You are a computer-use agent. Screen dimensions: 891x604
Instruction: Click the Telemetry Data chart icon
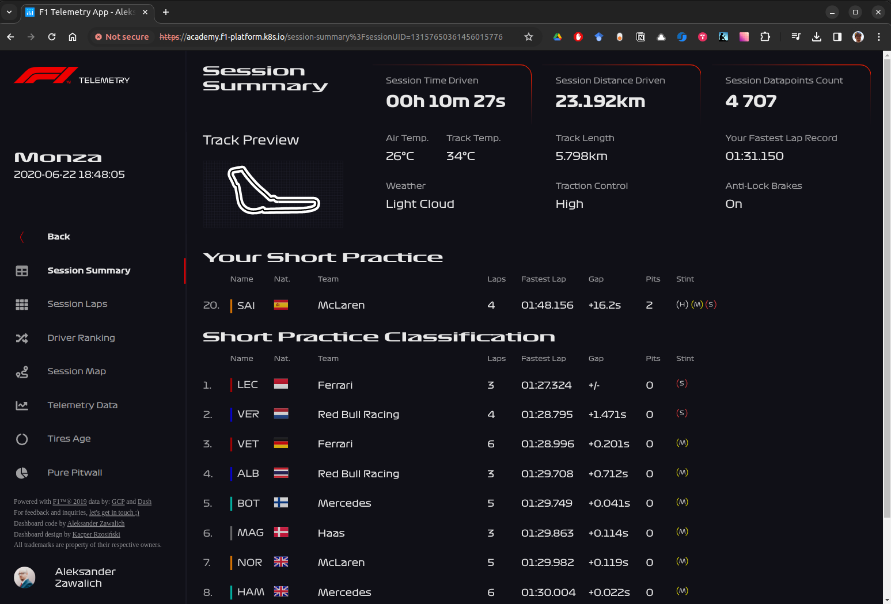coord(22,405)
